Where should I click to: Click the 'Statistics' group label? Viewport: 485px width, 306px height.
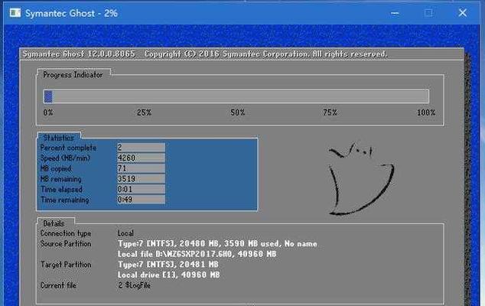point(58,138)
